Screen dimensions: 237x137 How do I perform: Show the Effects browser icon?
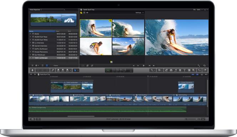click(x=166, y=70)
